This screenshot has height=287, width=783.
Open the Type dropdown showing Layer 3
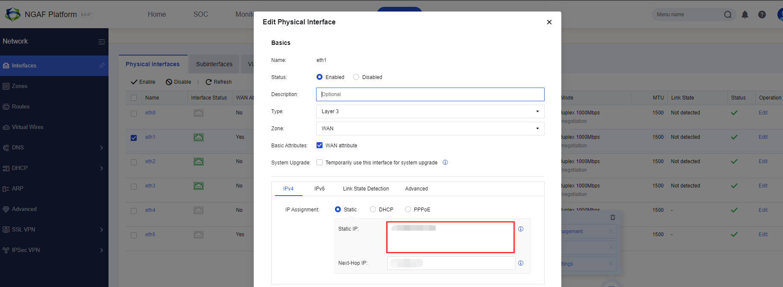pos(430,111)
